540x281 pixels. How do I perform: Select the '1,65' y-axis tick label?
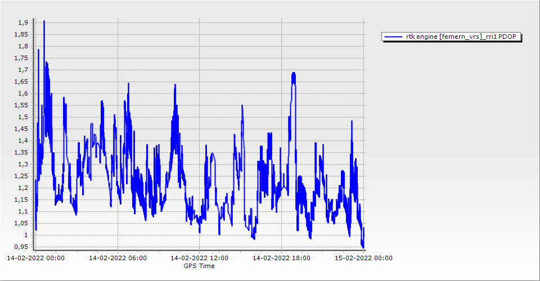point(20,81)
